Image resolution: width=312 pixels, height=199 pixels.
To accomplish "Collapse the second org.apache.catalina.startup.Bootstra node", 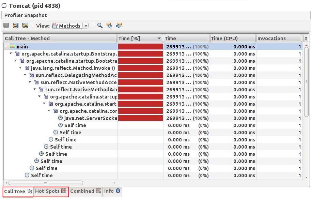I will (x=16, y=61).
